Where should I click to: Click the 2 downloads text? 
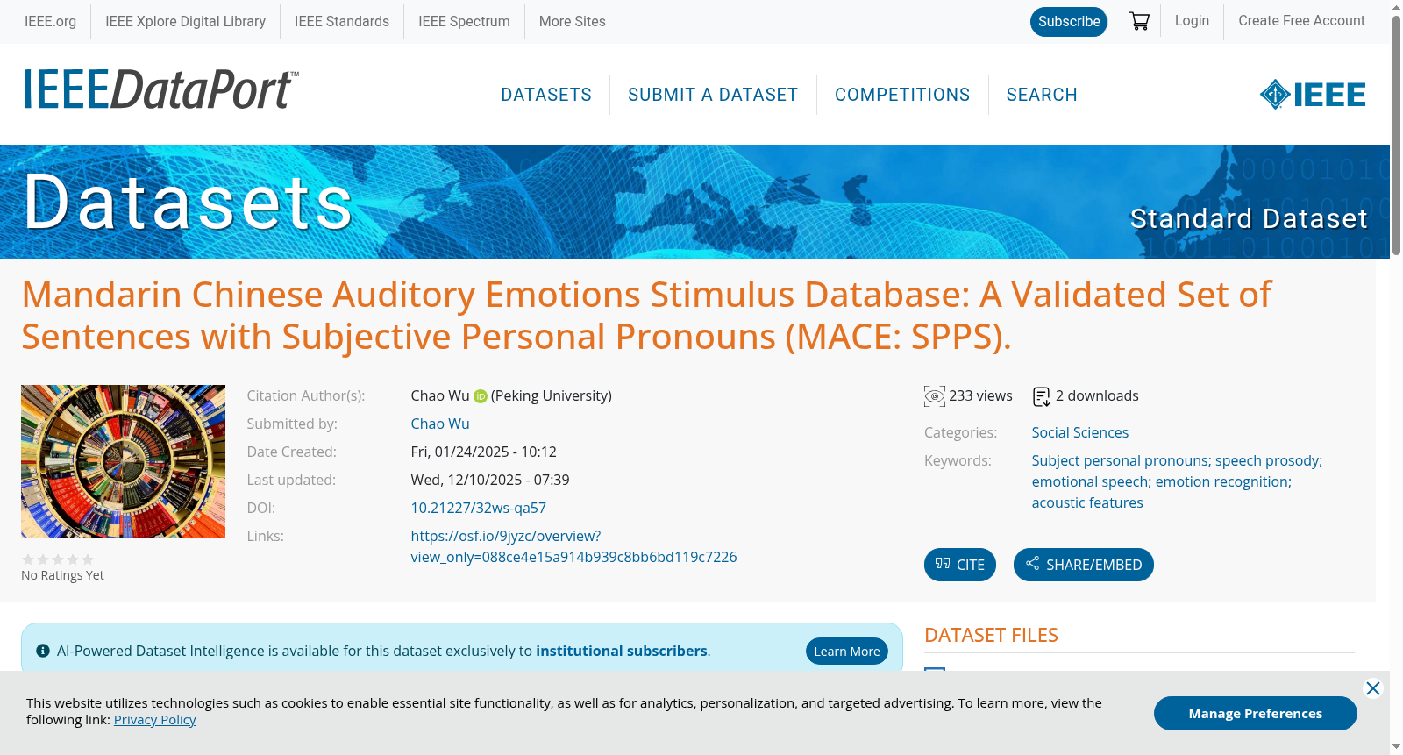1097,396
